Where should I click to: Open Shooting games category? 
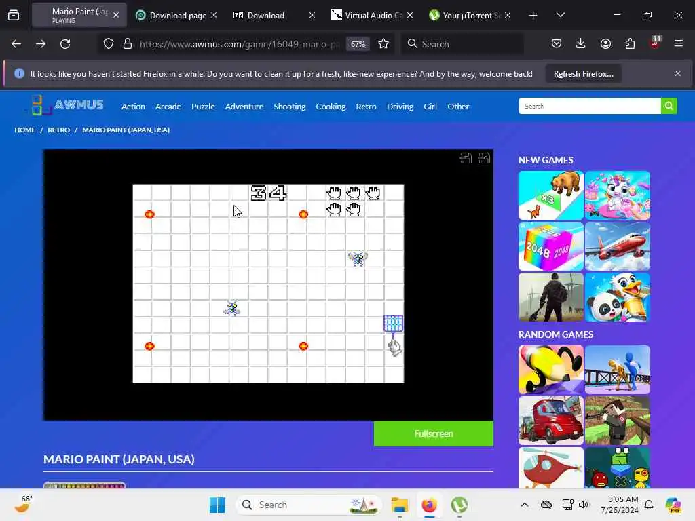(289, 107)
